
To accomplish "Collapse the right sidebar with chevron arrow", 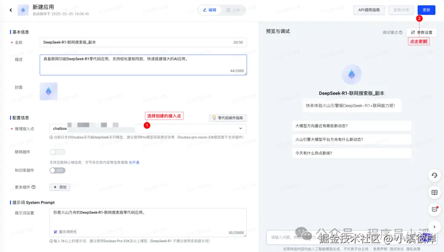I will pos(435,227).
